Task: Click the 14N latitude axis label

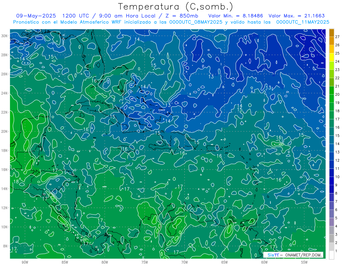Action: (x=4, y=189)
